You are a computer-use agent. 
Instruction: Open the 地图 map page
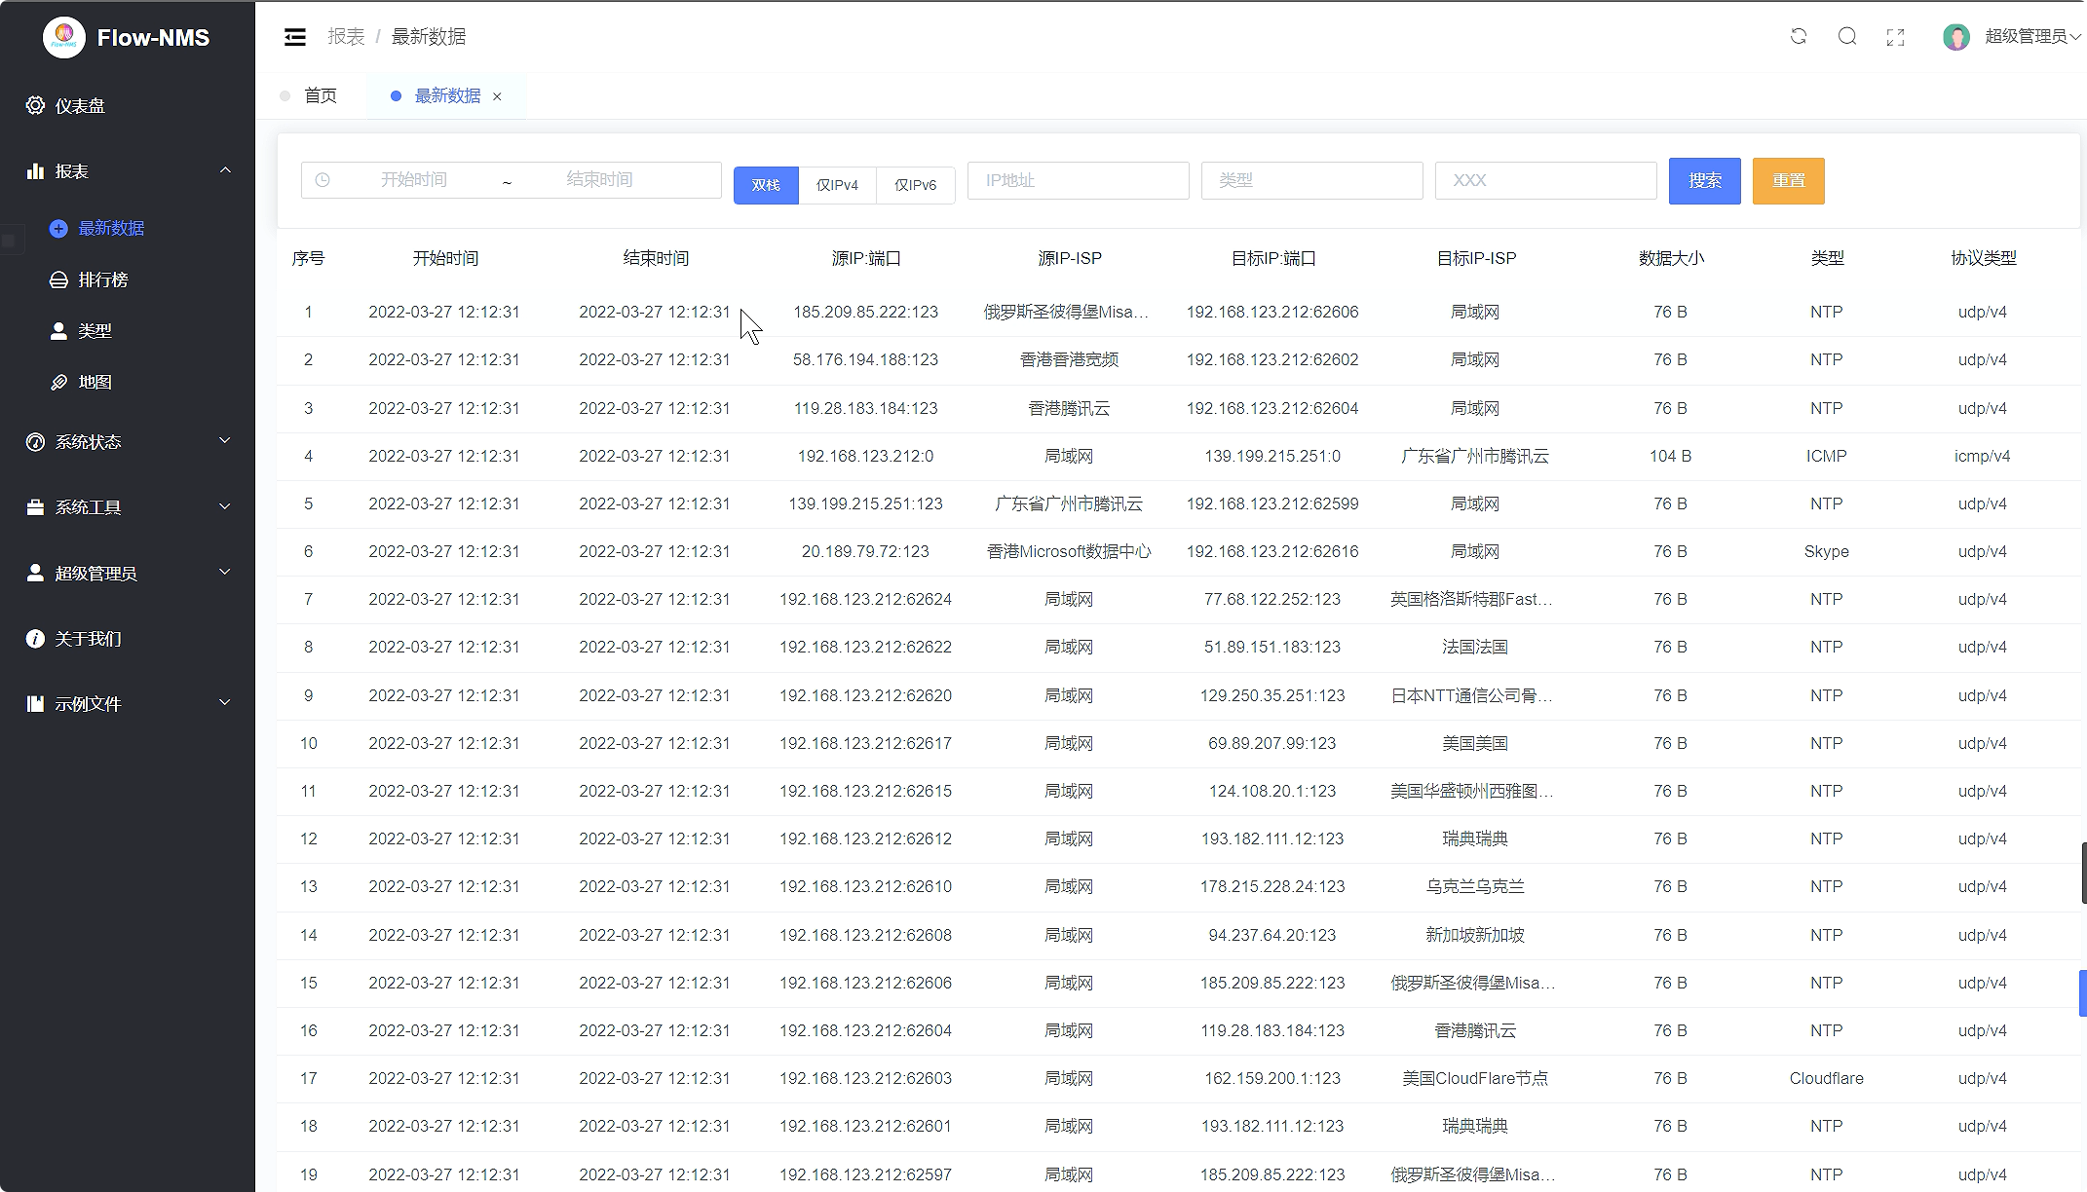click(95, 383)
